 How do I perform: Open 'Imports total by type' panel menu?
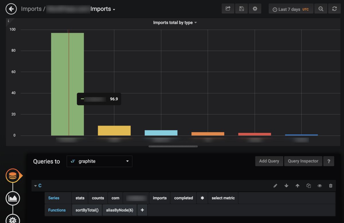175,23
